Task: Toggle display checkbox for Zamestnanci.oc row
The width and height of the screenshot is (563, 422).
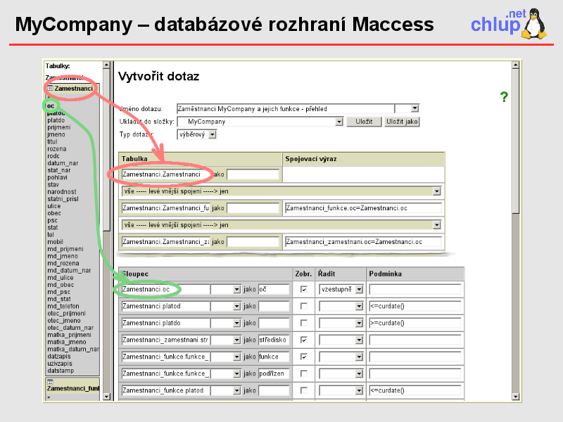Action: [x=304, y=289]
